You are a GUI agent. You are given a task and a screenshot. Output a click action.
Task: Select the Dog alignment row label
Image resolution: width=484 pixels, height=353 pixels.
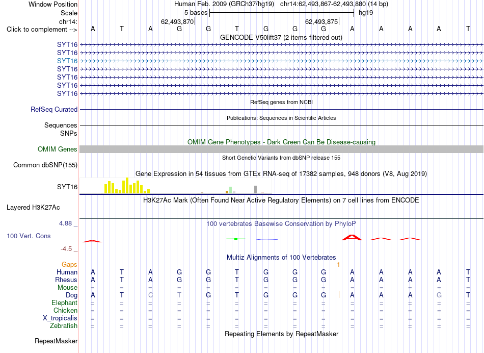(71, 295)
